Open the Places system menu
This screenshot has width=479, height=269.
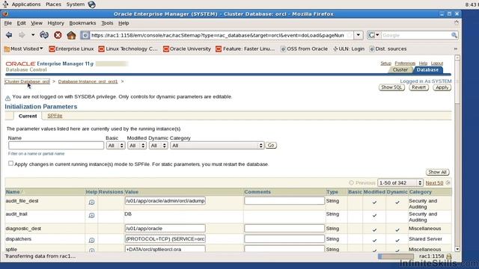click(53, 4)
